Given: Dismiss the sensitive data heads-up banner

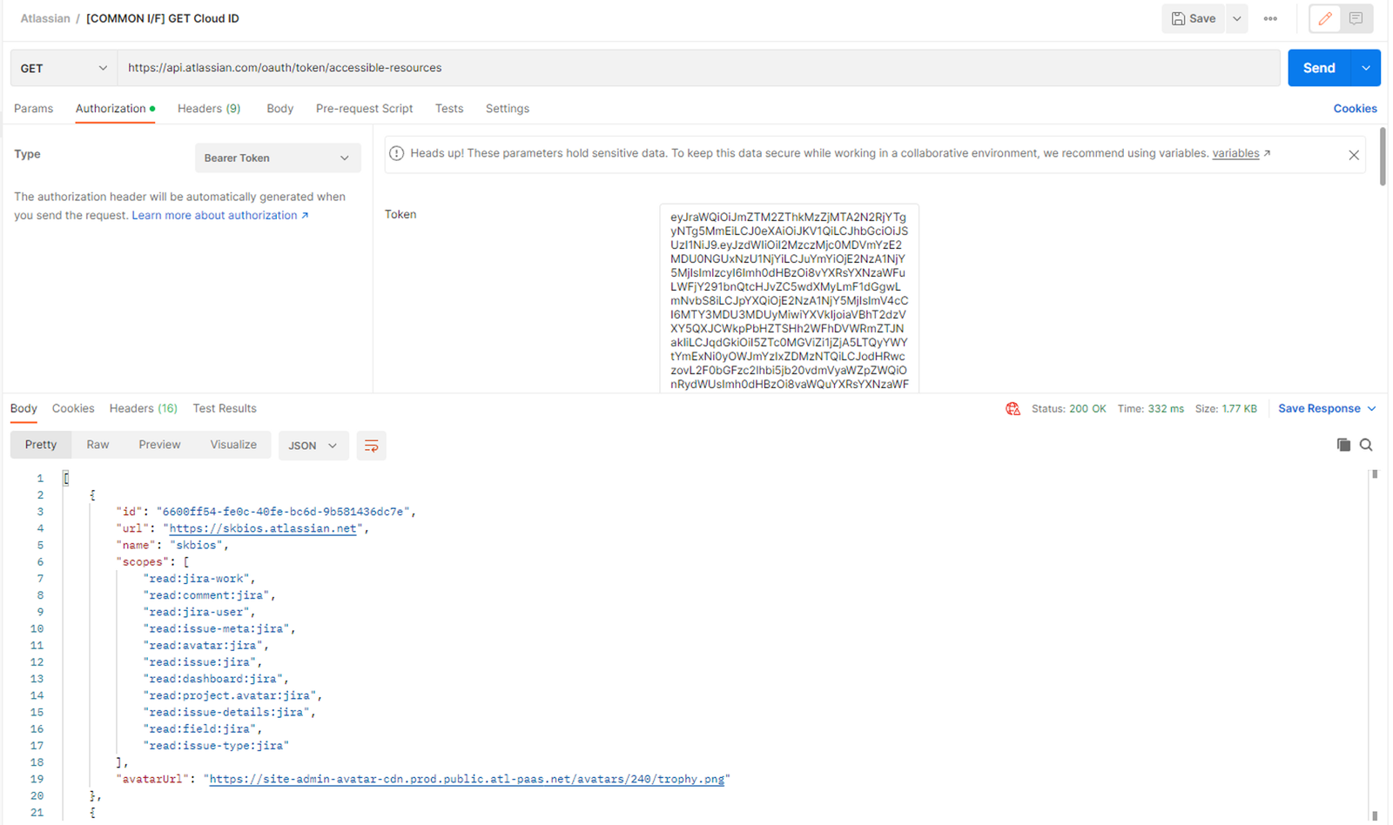Looking at the screenshot, I should pyautogui.click(x=1353, y=155).
